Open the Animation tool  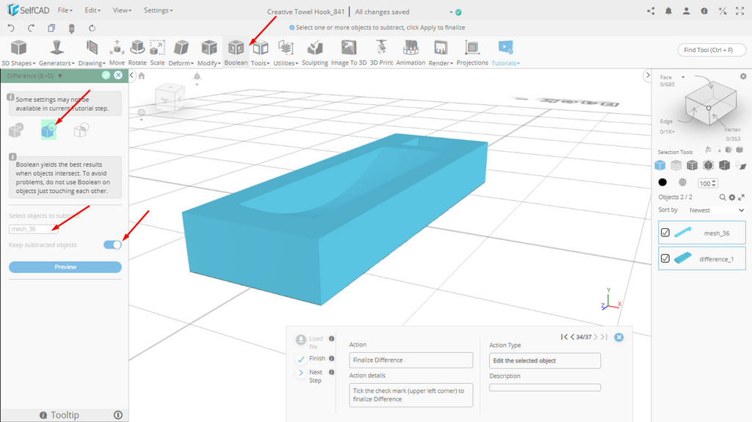(411, 53)
